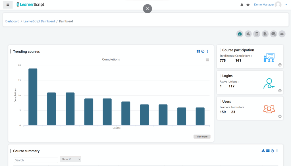Click the grid widget icon on Trending courses
Screen dimensions: 291x166
[198, 51]
